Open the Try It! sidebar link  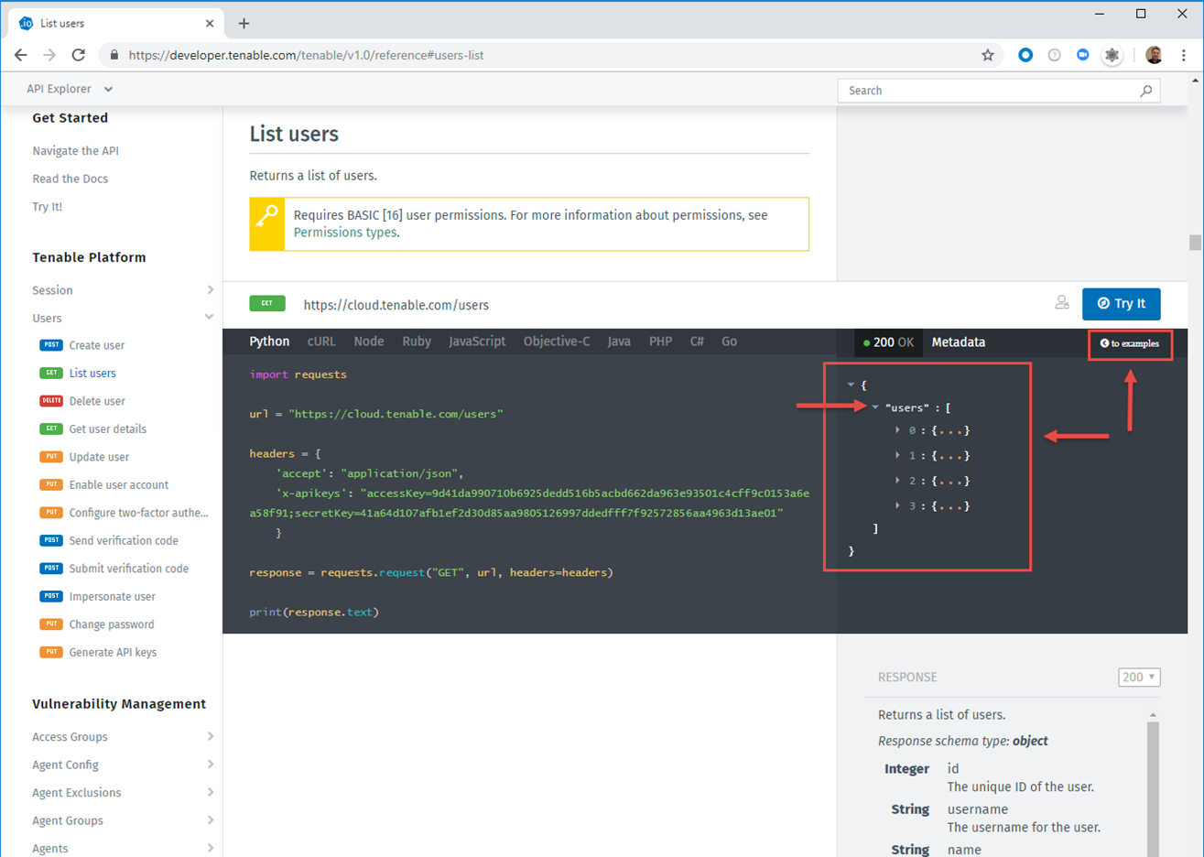pos(47,207)
